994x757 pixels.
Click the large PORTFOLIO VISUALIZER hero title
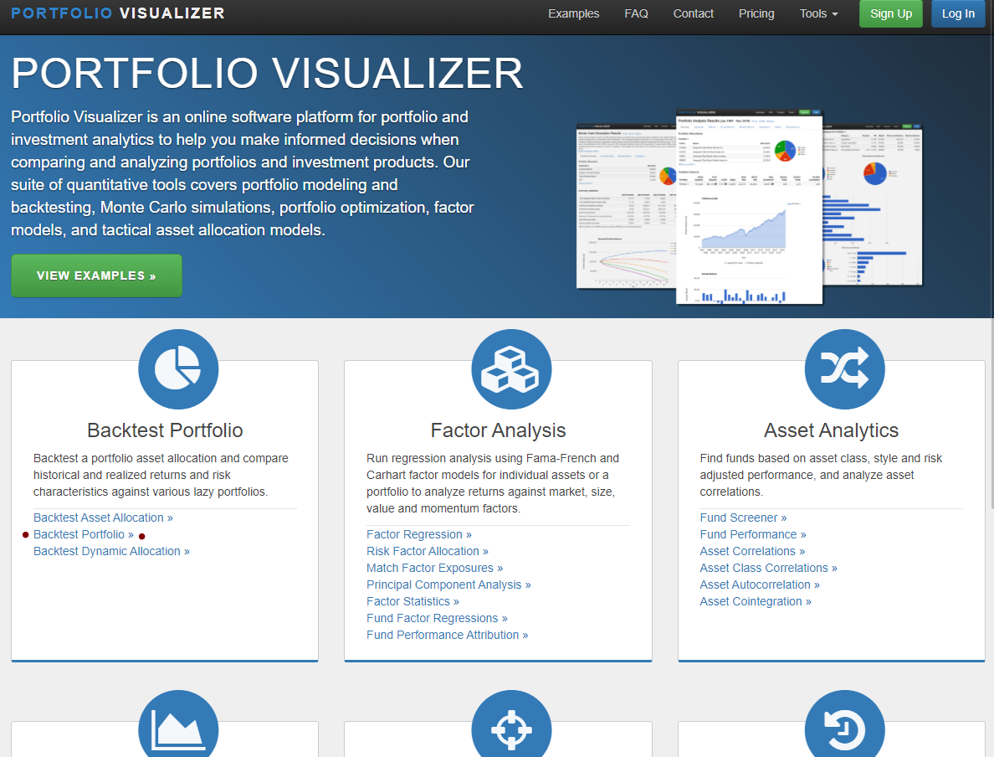tap(267, 73)
